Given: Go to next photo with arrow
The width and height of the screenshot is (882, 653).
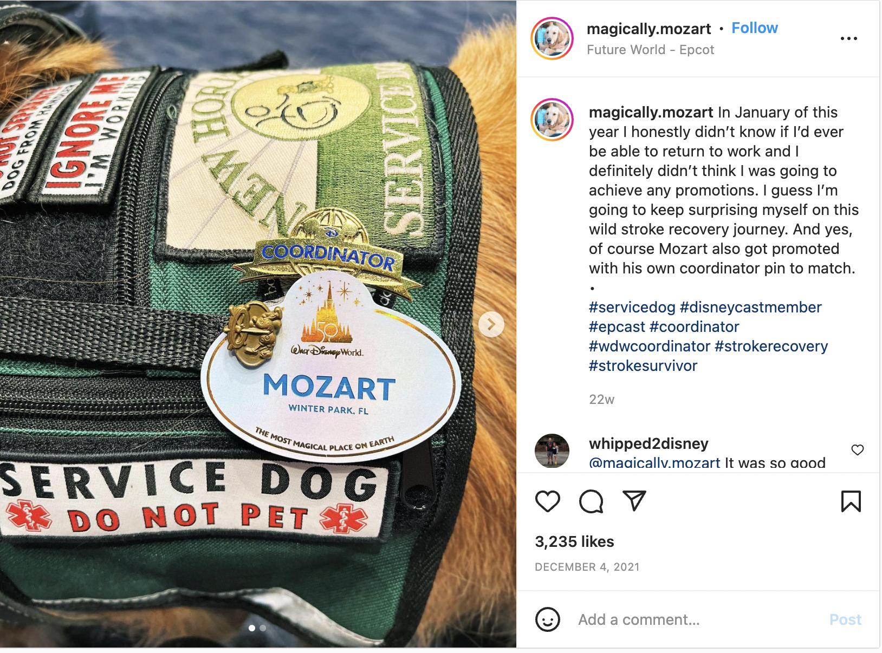Looking at the screenshot, I should pyautogui.click(x=491, y=324).
